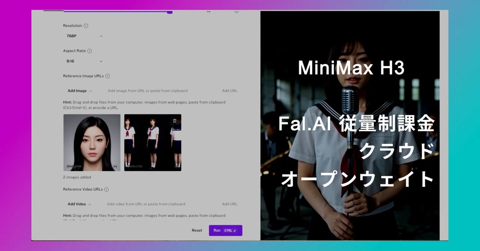Expand the Add Image dropdown
Viewport: 480px width, 251px height.
[x=80, y=91]
